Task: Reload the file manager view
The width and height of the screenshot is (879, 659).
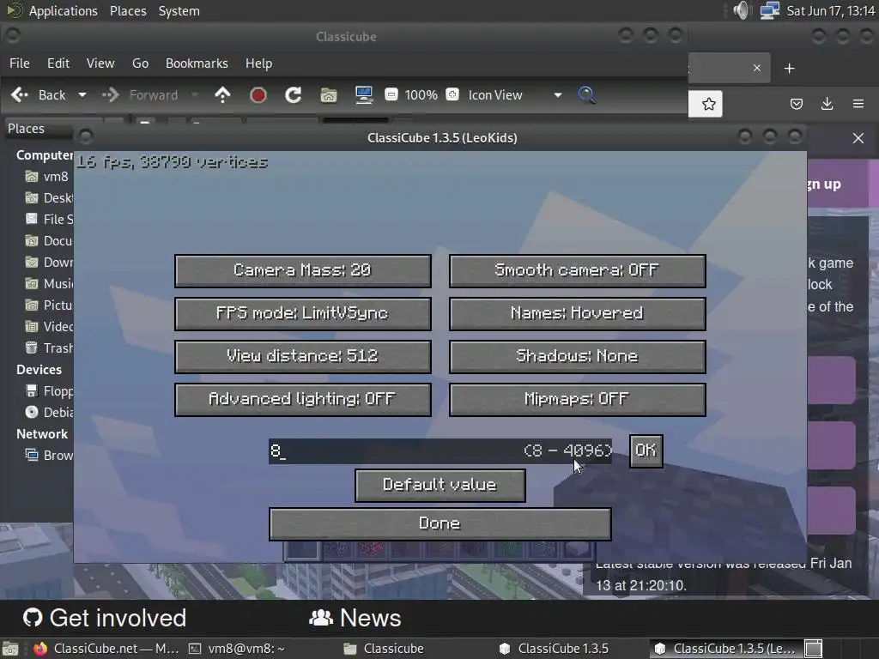Action: (294, 95)
